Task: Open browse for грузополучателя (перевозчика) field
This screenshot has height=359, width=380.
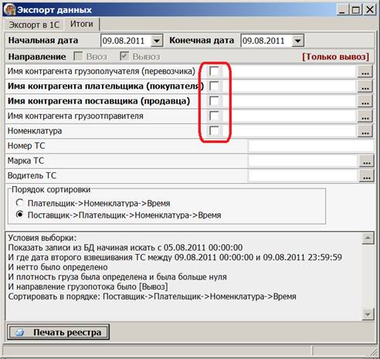Action: (365, 72)
